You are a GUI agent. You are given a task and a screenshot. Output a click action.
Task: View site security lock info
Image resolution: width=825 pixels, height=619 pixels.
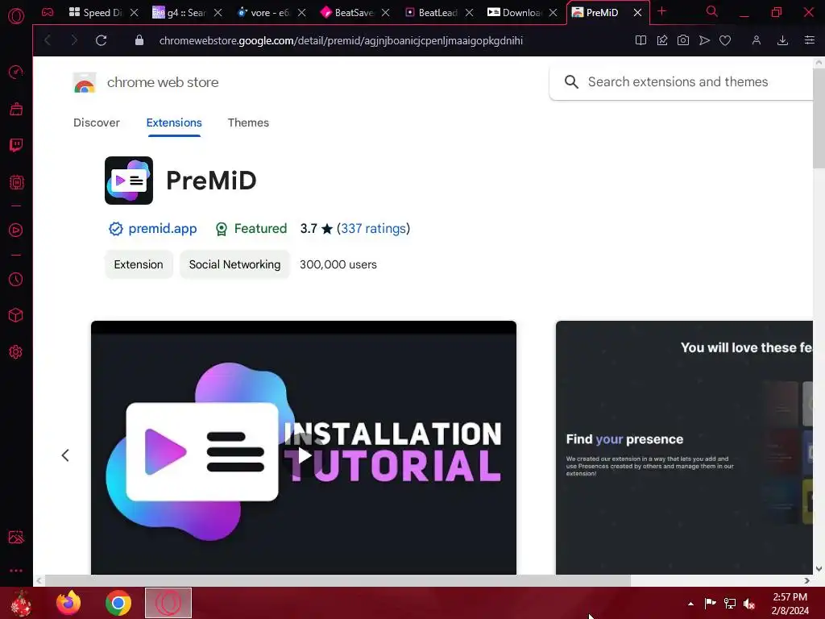[x=139, y=40]
